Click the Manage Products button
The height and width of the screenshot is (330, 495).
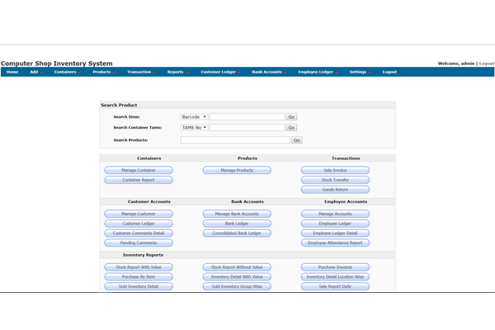click(x=237, y=170)
